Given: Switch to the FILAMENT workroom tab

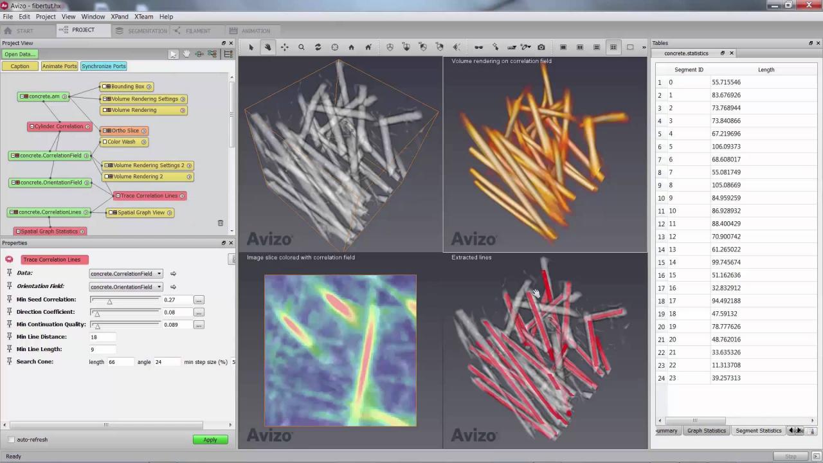Looking at the screenshot, I should click(x=192, y=31).
